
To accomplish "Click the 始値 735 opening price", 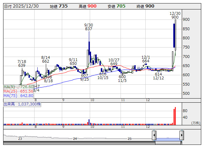I will coord(59,6).
